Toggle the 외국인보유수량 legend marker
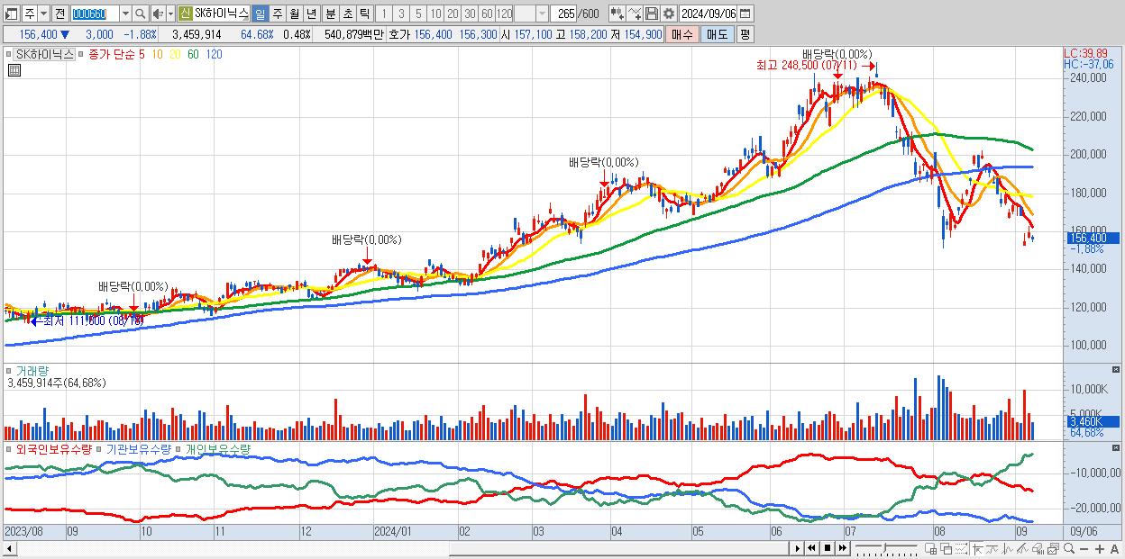 pyautogui.click(x=10, y=448)
